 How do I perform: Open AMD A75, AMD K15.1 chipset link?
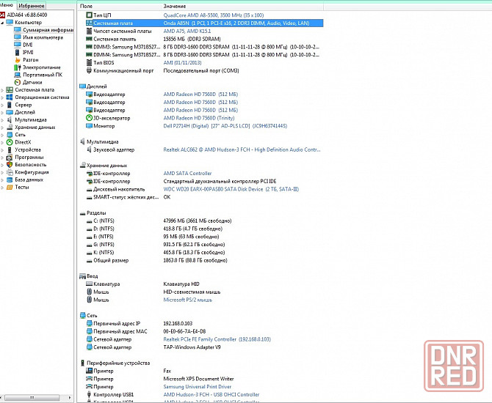187,31
